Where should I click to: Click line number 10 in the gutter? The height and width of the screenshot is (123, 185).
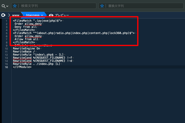6,49
